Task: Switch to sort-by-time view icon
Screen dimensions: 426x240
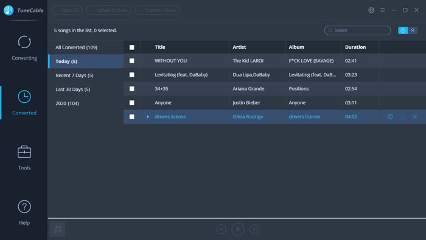Action: click(x=403, y=30)
